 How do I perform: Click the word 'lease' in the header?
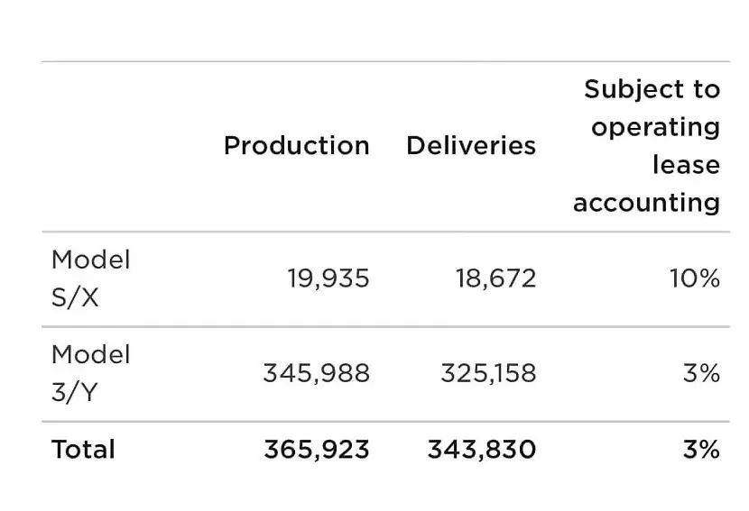[x=686, y=165]
